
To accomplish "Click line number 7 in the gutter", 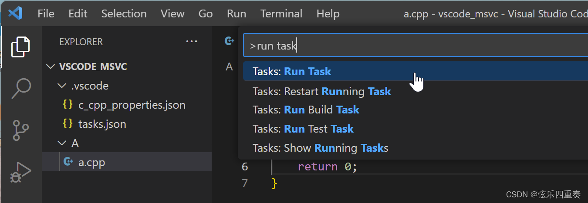I will coord(245,183).
